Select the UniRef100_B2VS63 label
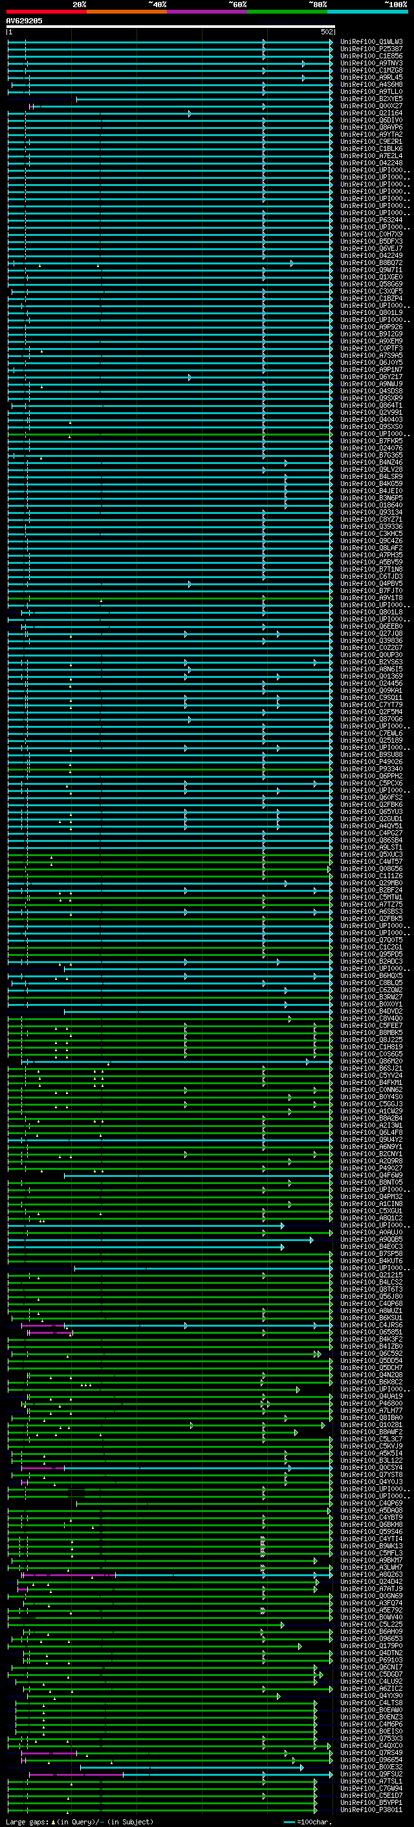 coord(371,662)
